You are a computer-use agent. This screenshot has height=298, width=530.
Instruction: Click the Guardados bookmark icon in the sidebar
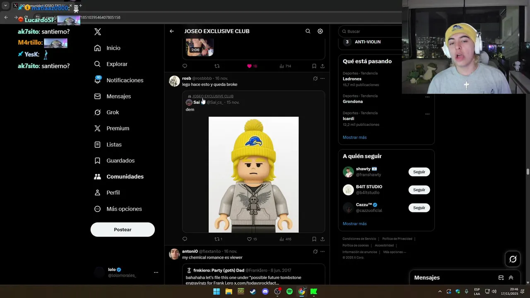click(x=97, y=161)
